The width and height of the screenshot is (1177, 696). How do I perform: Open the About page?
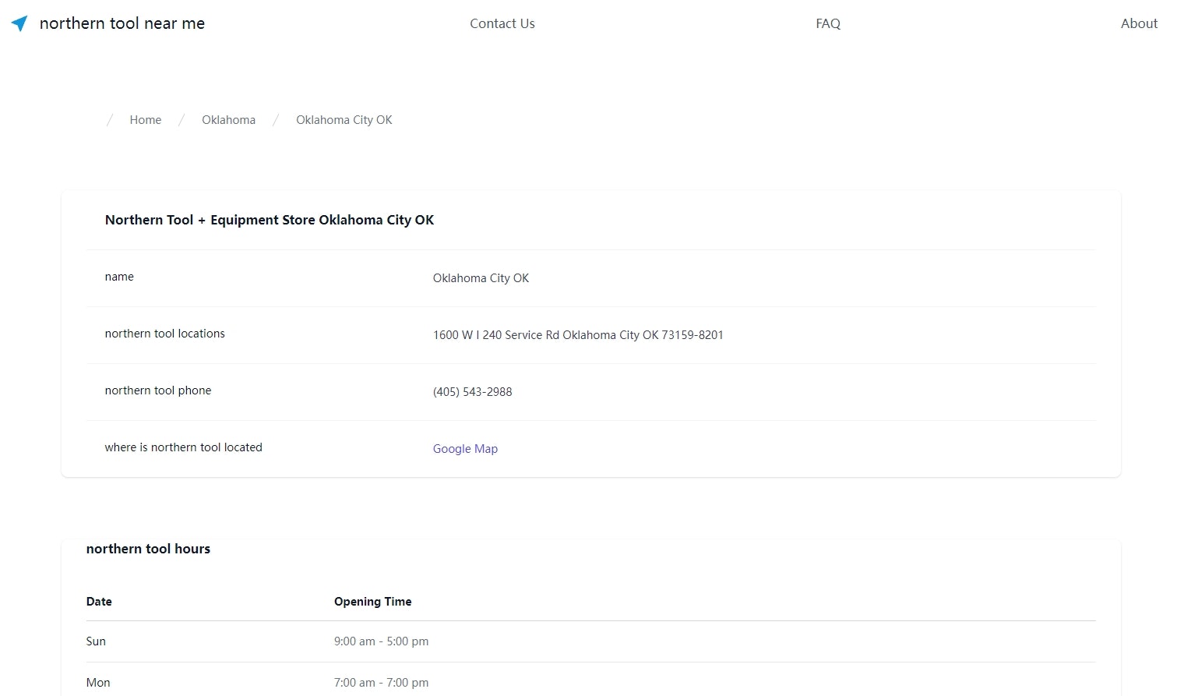tap(1139, 23)
